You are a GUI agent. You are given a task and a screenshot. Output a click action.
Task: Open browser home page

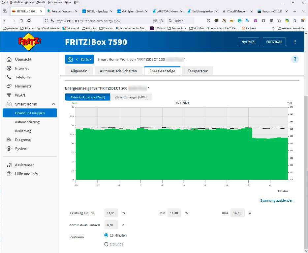[x=29, y=21]
